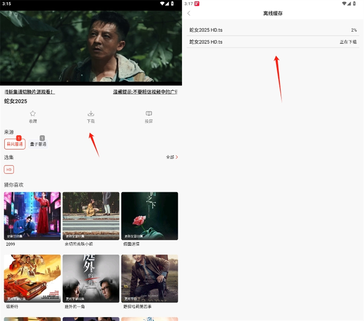Open the 假面迷情 poster thumbnail

[x=150, y=216]
